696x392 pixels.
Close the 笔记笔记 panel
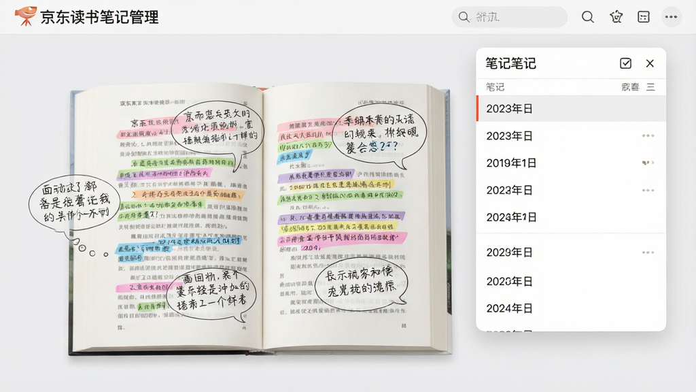pos(650,63)
